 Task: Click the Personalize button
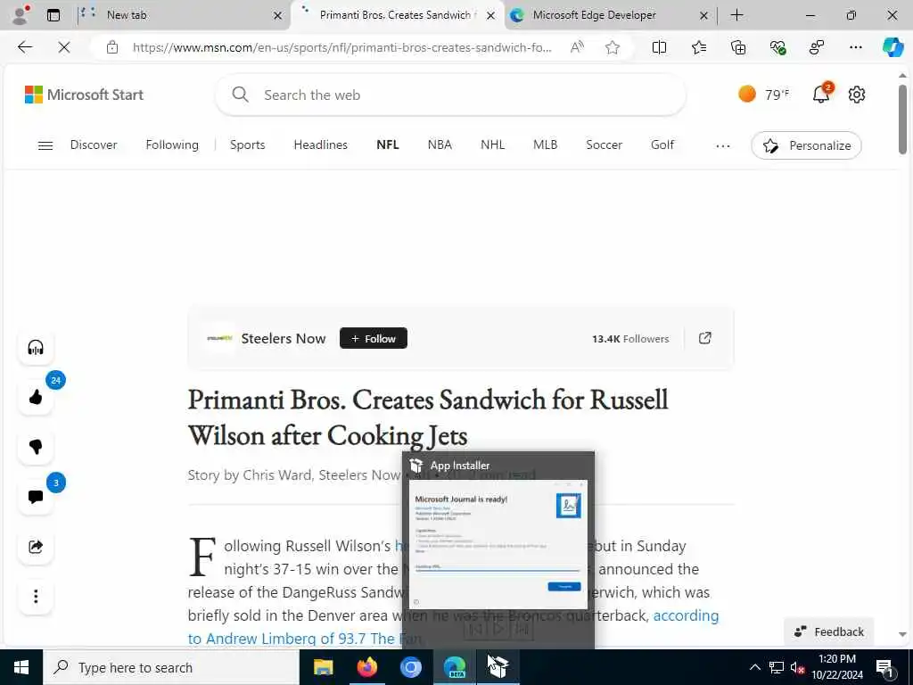tap(806, 145)
